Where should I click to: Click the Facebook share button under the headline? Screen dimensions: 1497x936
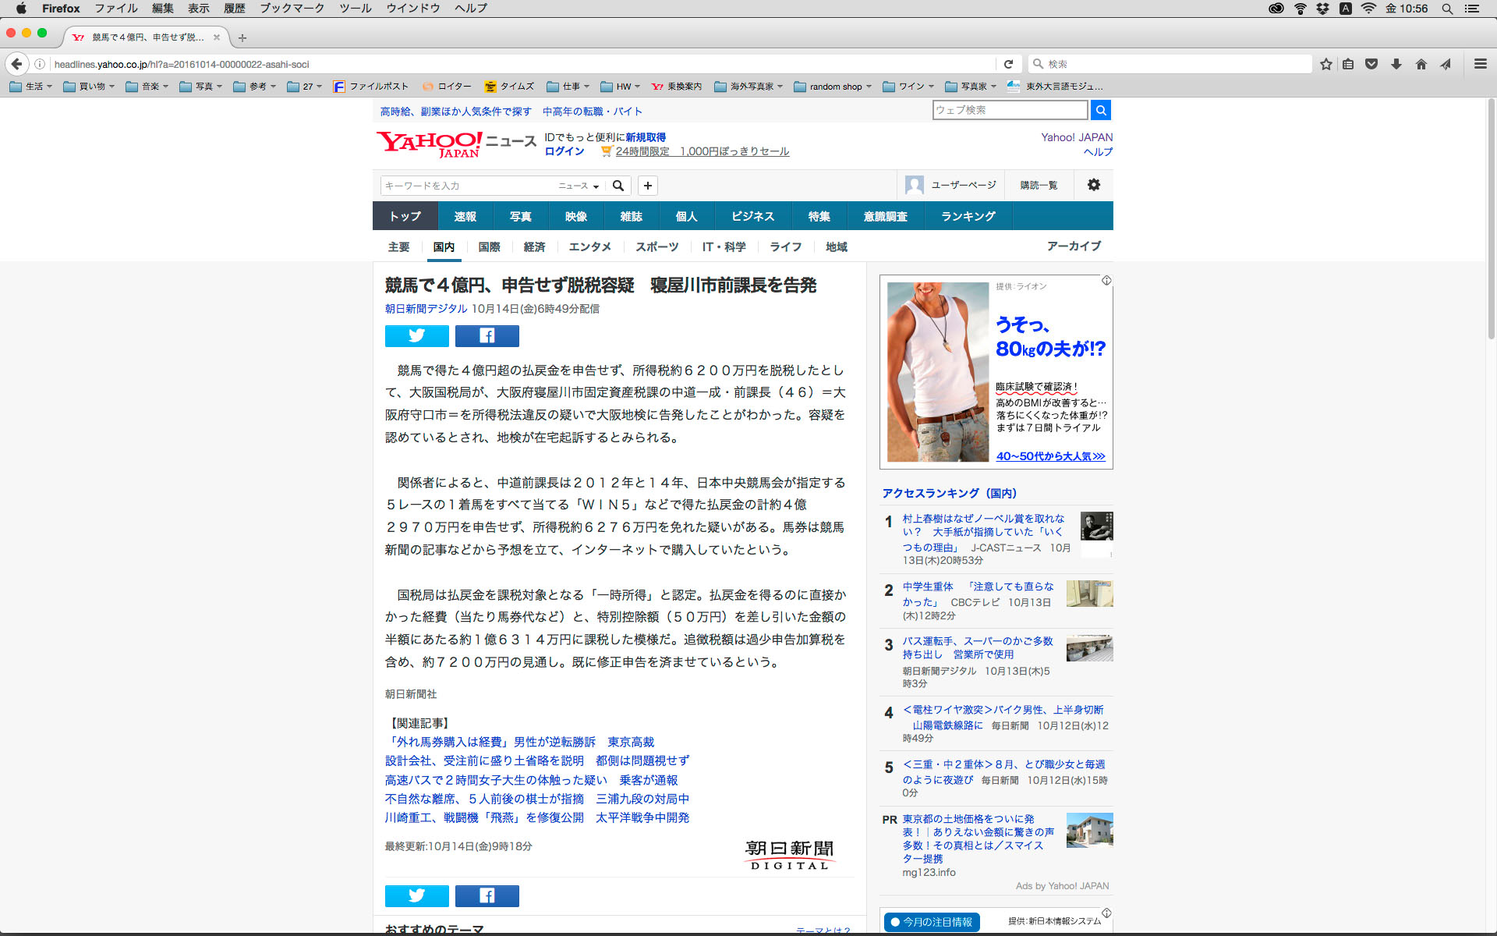click(487, 336)
